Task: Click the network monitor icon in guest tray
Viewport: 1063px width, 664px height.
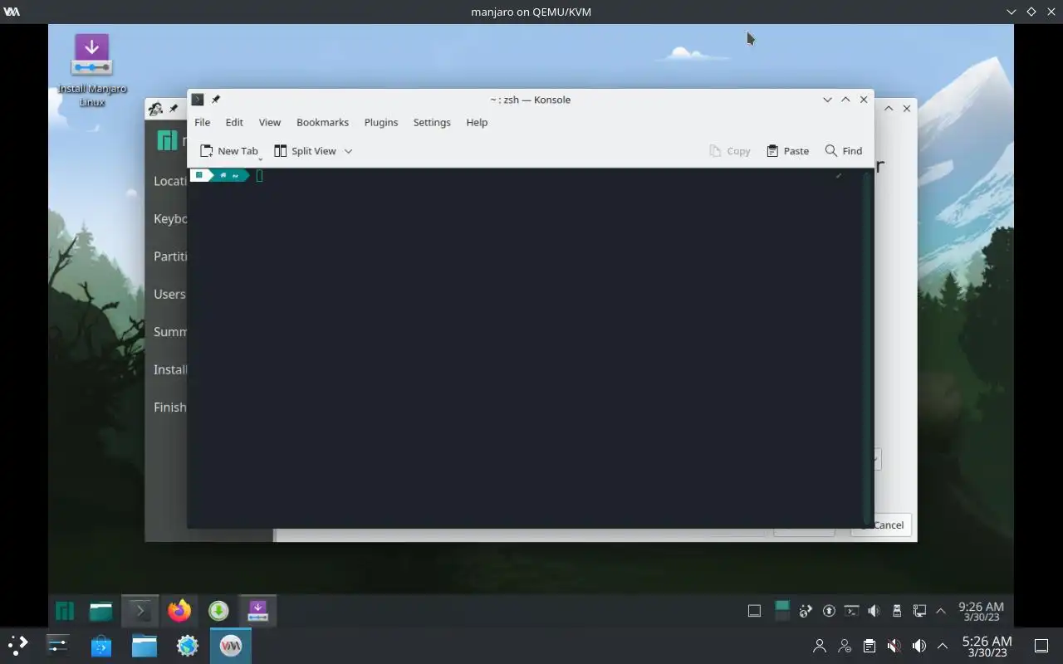Action: (x=918, y=612)
